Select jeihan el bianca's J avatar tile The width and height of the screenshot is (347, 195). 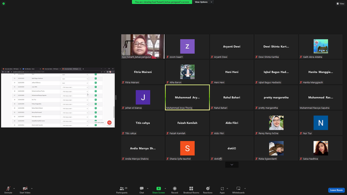(143, 97)
